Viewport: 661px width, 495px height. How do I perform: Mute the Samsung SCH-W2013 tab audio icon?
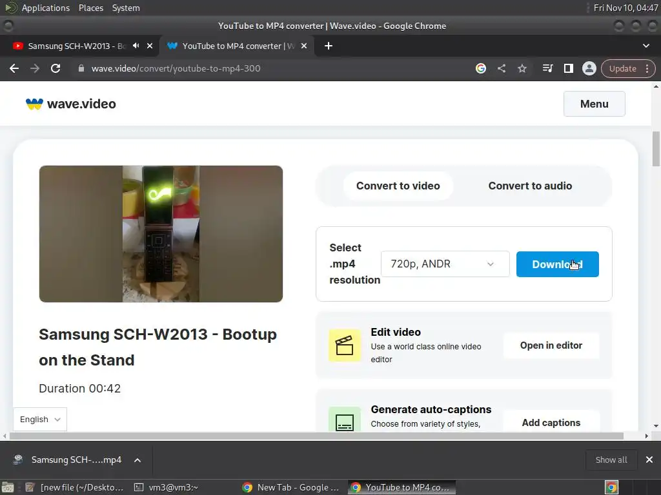(136, 46)
